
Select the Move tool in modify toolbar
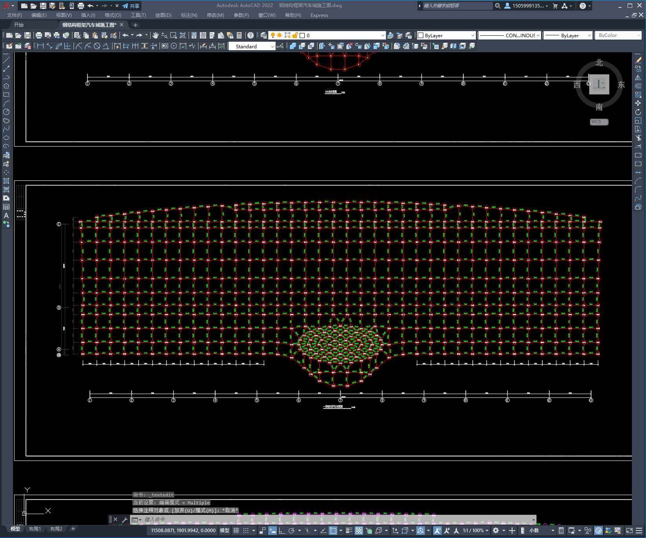click(x=638, y=103)
